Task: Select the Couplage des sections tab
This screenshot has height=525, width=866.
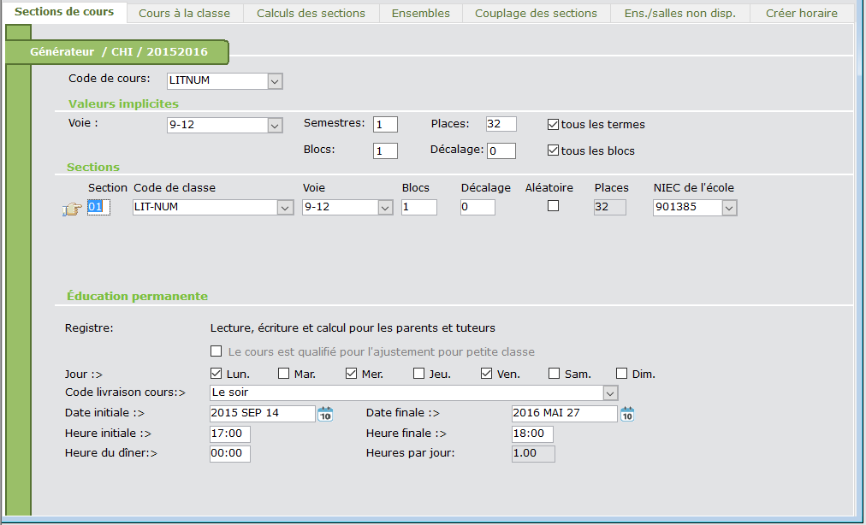Action: coord(536,13)
